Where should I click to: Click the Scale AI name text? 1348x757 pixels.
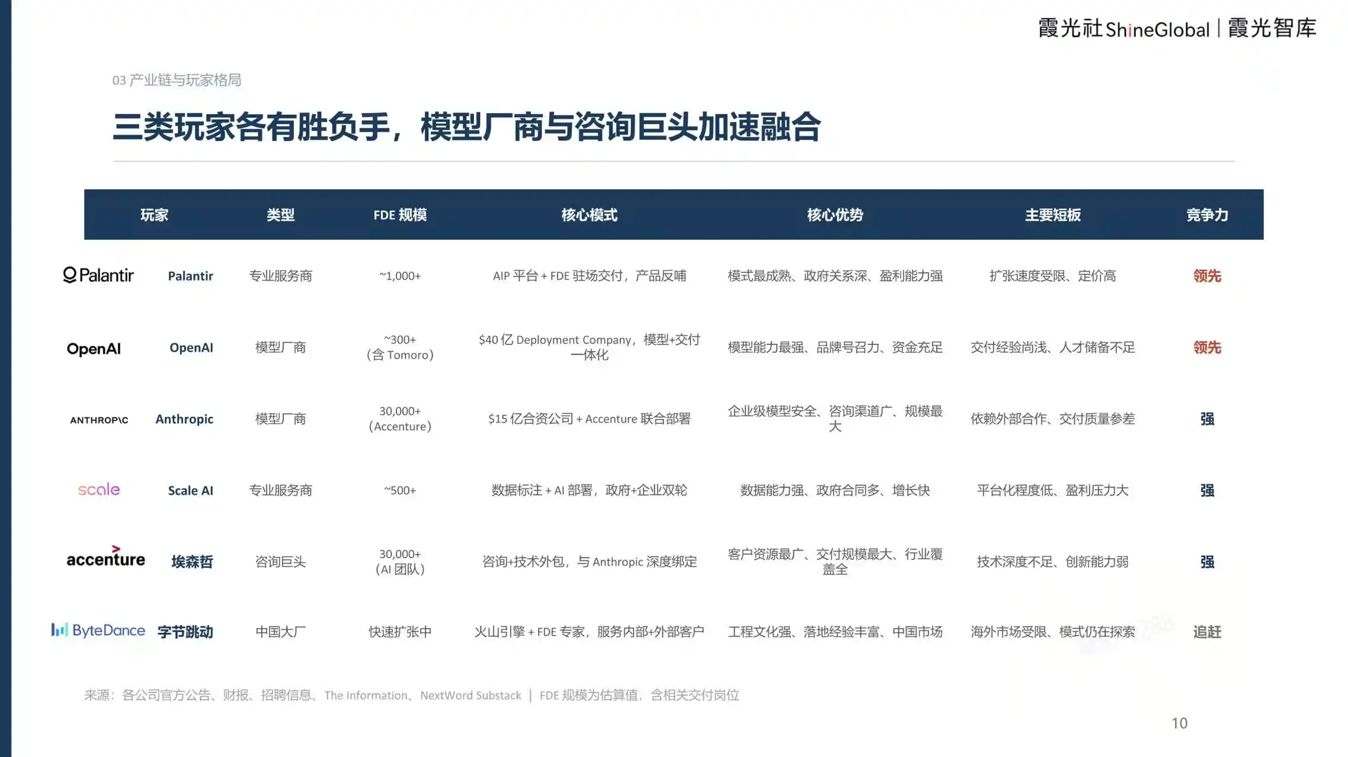190,491
